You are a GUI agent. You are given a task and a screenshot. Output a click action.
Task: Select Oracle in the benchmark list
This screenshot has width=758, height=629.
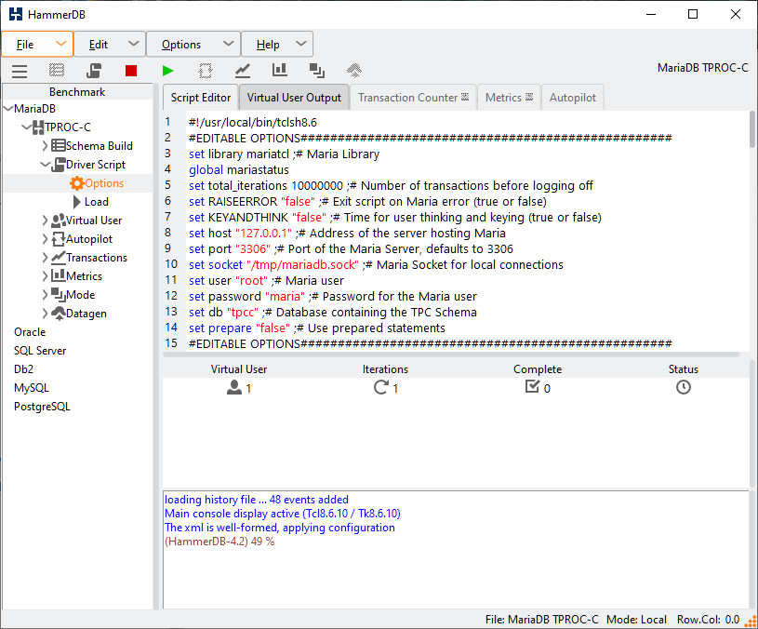tap(30, 332)
